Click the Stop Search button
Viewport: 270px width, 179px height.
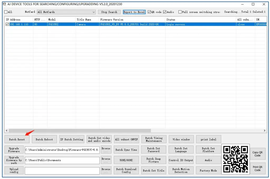[109, 12]
